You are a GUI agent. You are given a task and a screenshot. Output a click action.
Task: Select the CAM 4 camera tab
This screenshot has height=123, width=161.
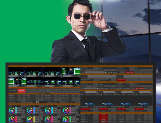[45, 91]
